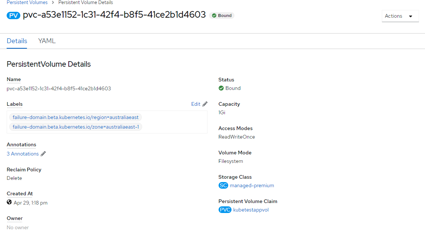Click the Created At field heading
The image size is (425, 234).
pos(20,193)
